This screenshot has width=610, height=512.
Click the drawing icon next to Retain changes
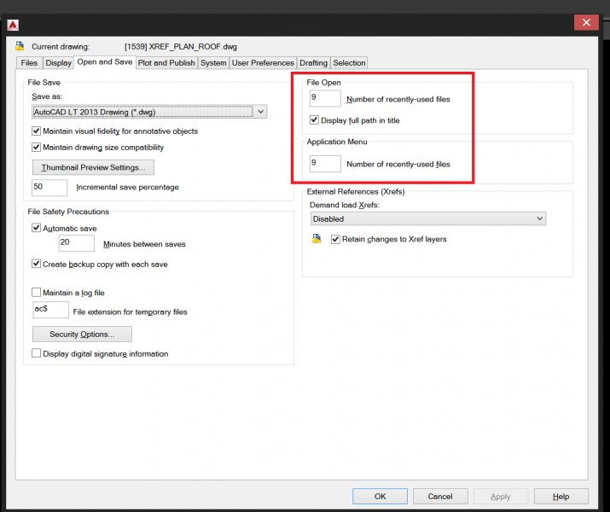(317, 238)
